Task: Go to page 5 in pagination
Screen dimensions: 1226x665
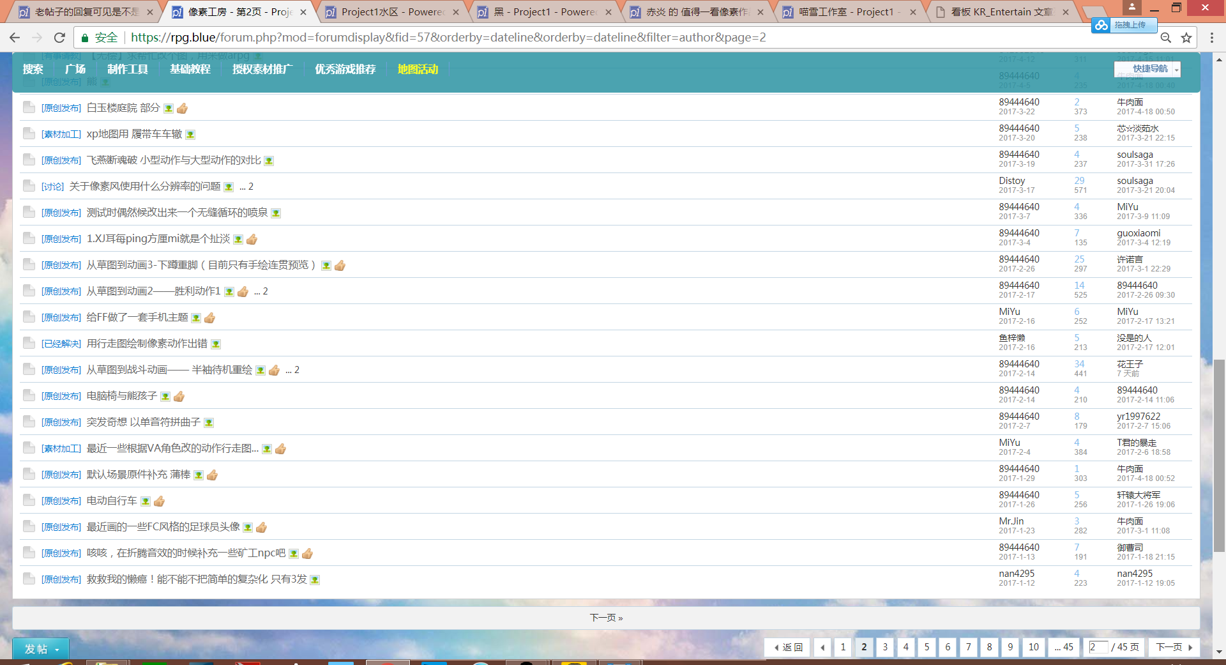Action: 927,647
